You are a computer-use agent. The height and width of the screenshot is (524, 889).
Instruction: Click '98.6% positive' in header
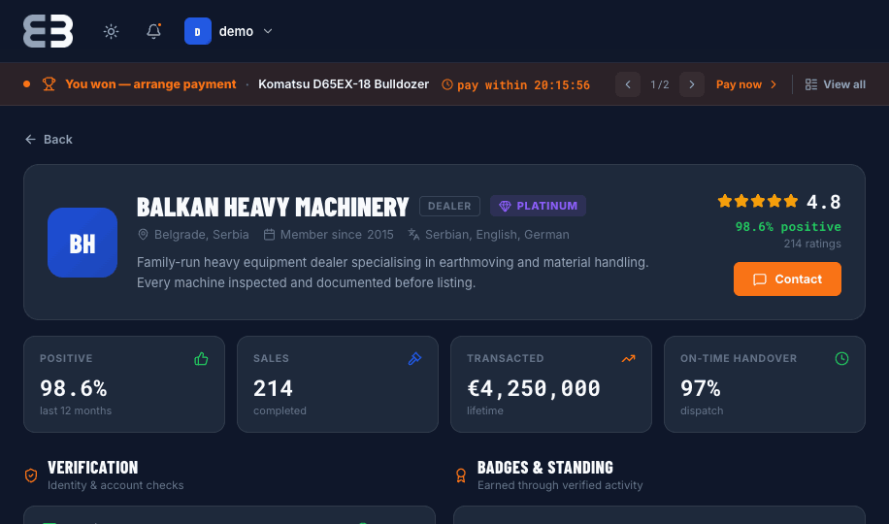point(788,227)
